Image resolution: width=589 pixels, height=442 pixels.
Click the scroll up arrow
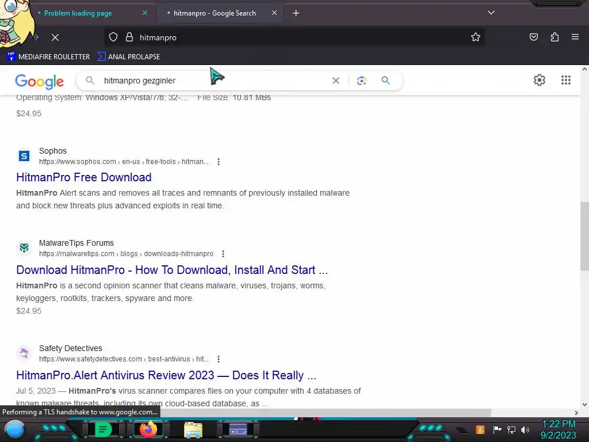click(584, 69)
